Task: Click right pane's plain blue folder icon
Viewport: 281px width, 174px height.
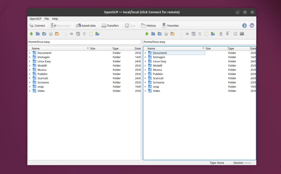Action: tap(153, 34)
